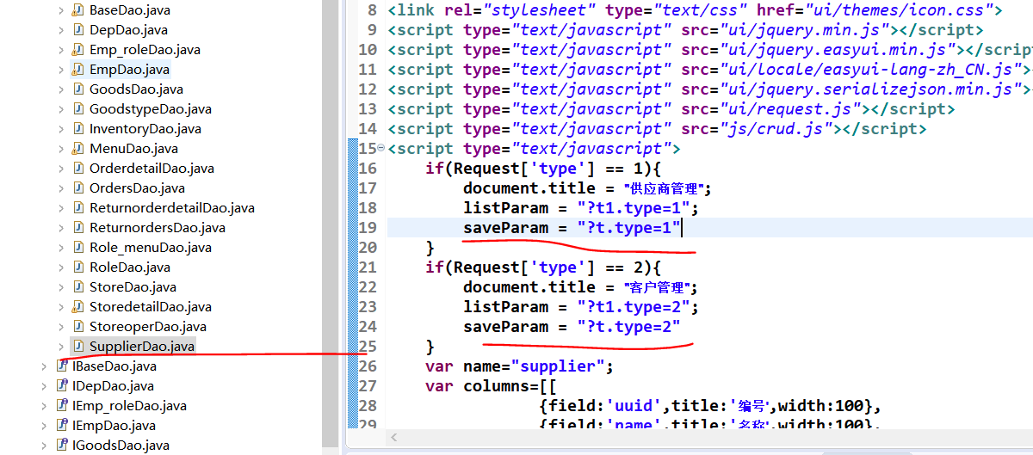Select StoredetailDao.java in the package tree
Screen dimensions: 1033x455
coord(150,307)
